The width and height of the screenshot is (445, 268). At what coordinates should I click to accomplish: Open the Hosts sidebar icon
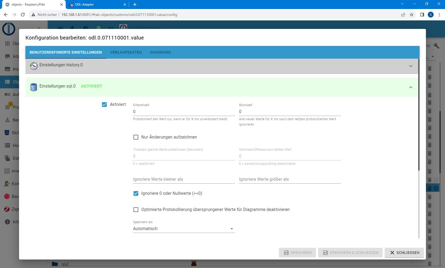7,145
